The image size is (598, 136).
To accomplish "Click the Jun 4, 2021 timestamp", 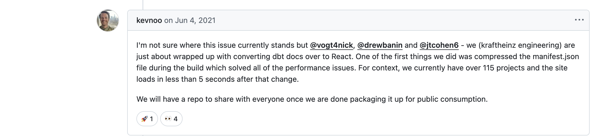I will [x=195, y=21].
